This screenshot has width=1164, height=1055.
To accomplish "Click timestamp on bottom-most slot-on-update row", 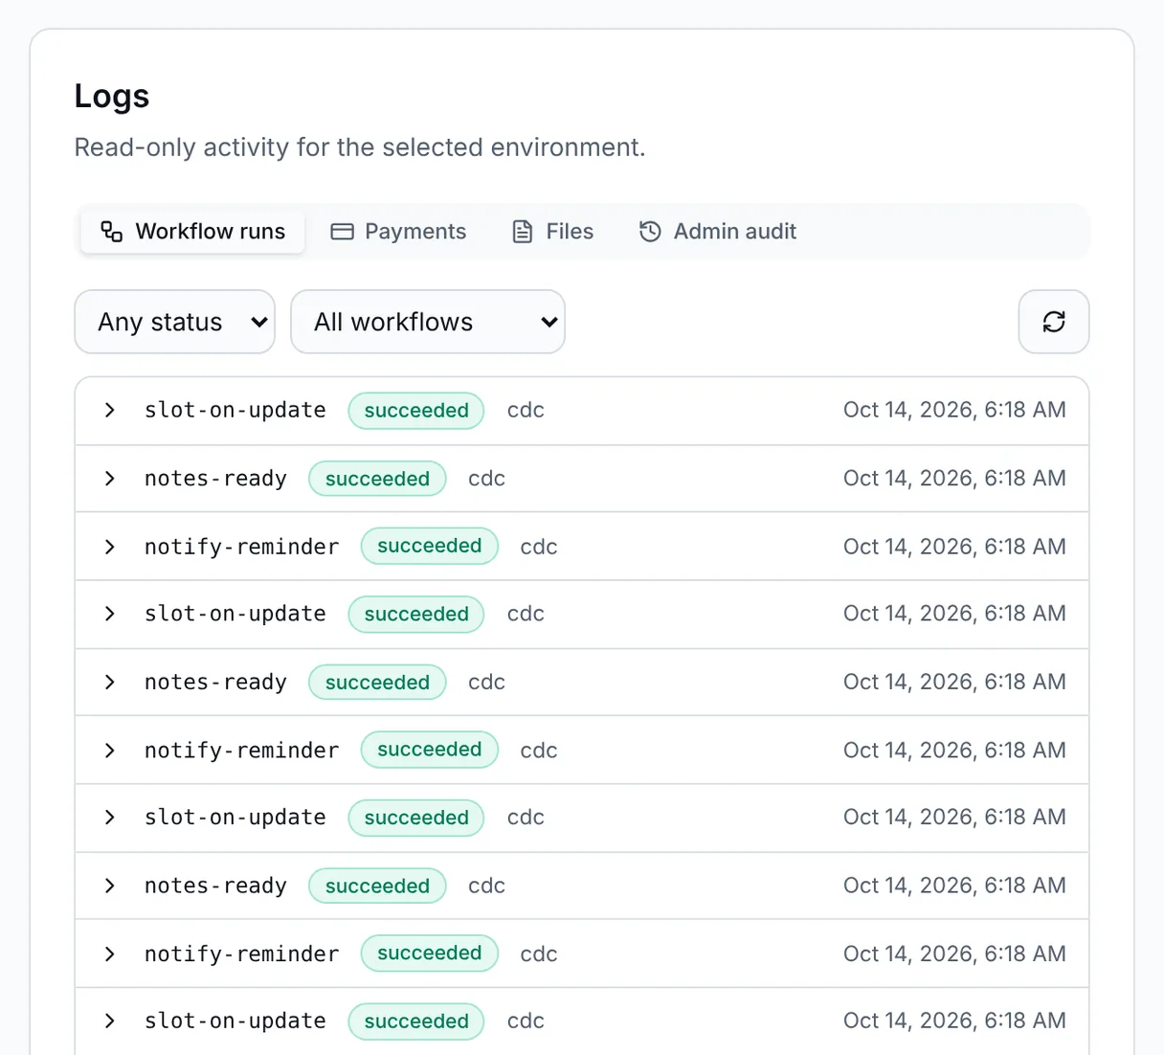I will (x=954, y=1021).
